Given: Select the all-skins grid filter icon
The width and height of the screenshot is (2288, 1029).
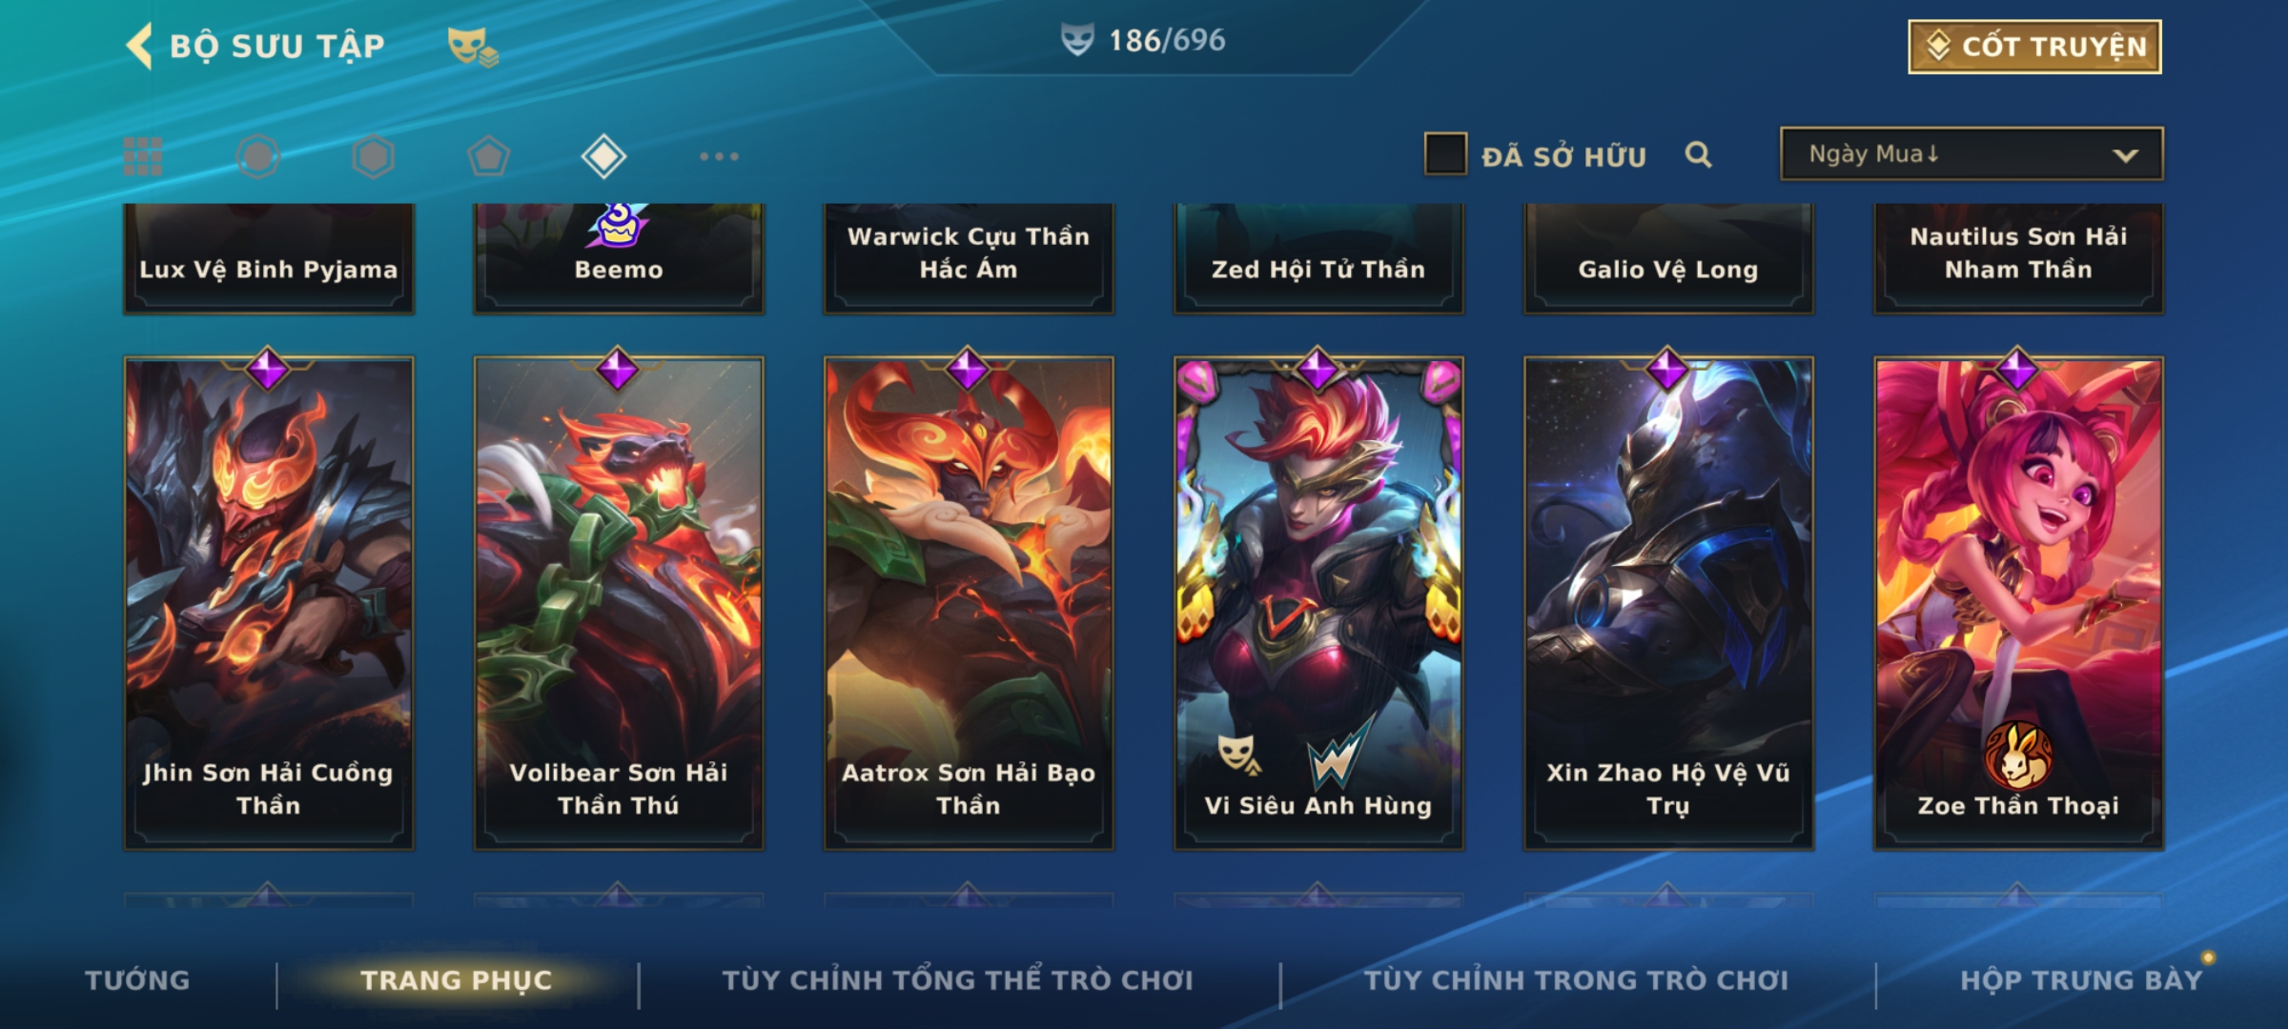Looking at the screenshot, I should [143, 156].
